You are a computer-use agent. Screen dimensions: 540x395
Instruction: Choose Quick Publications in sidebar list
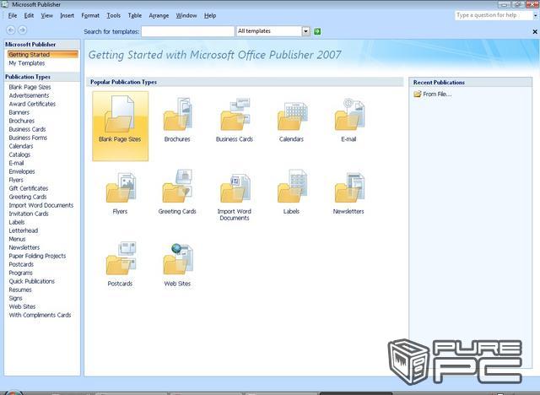[x=32, y=281]
